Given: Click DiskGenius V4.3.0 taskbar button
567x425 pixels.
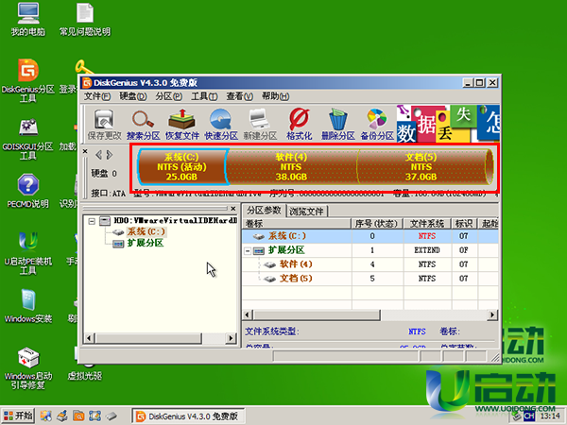Looking at the screenshot, I should pos(188,416).
